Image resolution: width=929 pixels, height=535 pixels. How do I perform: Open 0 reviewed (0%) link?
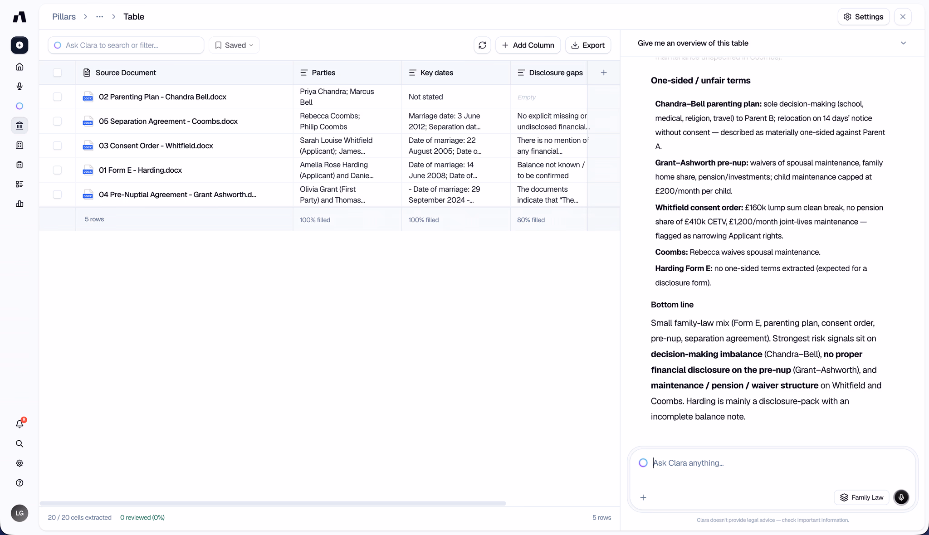coord(142,517)
